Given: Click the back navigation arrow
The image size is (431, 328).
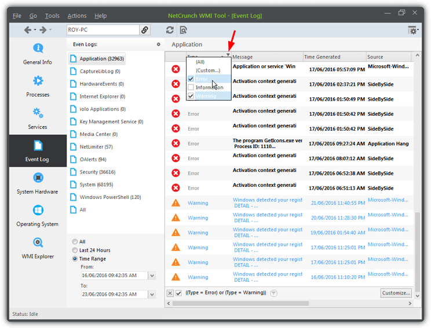Looking at the screenshot, I should 27,30.
